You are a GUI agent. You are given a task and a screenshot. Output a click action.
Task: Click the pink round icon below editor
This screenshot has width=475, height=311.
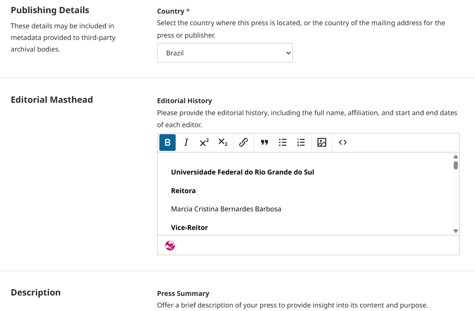coord(170,245)
